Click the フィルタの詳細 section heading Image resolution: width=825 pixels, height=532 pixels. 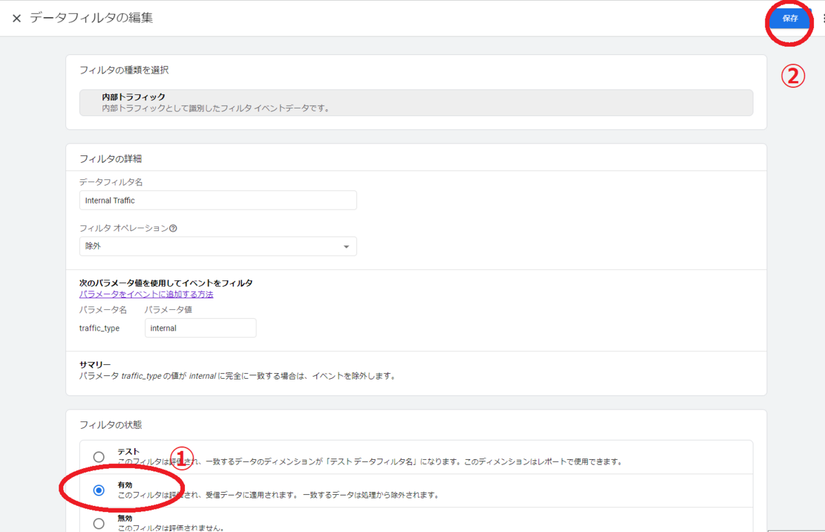tap(111, 159)
